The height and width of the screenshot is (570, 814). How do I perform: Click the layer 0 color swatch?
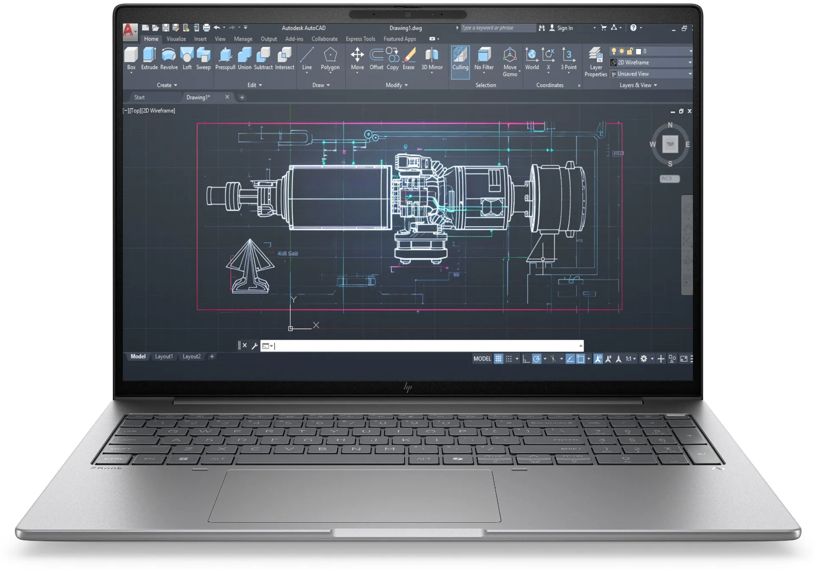click(x=638, y=51)
